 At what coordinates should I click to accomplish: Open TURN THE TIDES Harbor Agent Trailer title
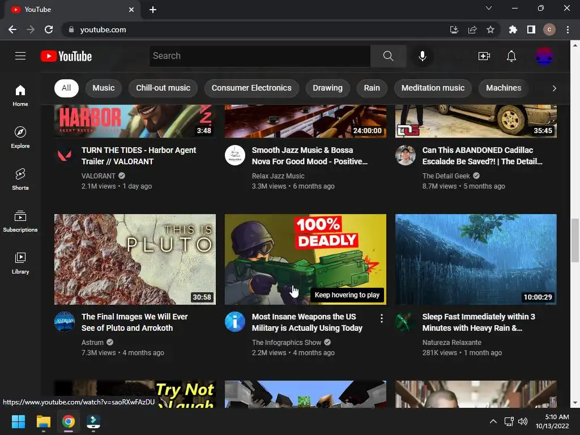pyautogui.click(x=139, y=156)
